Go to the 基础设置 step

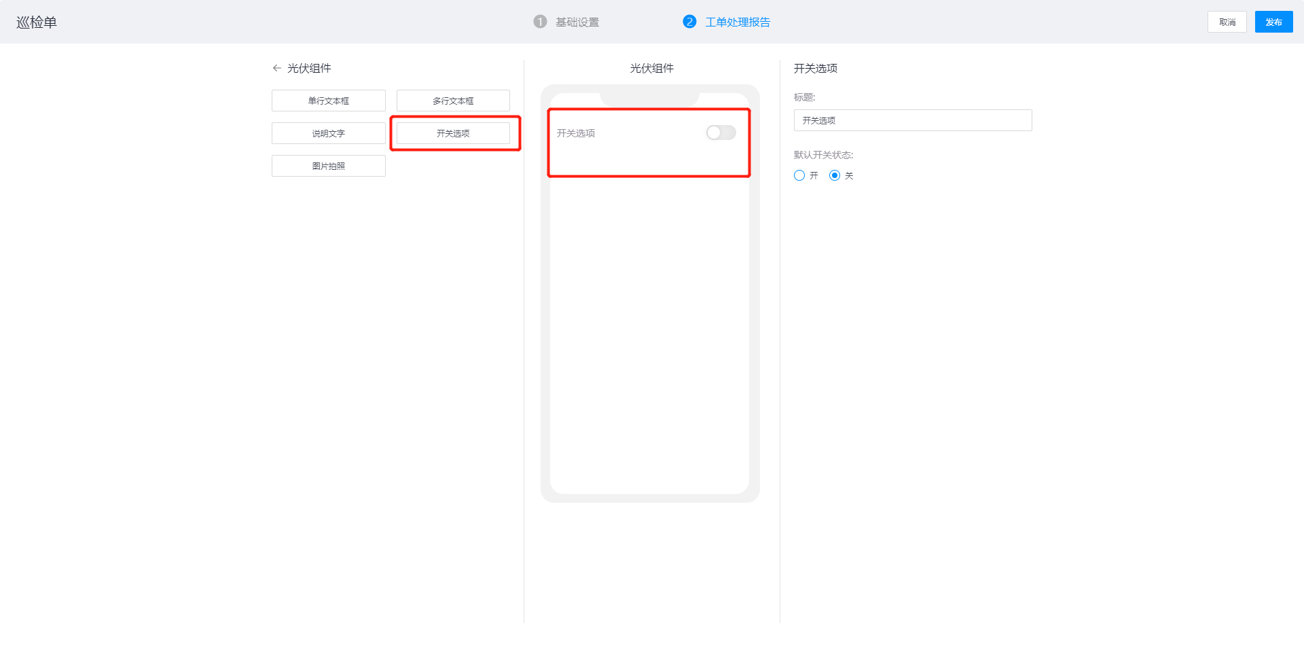coord(577,22)
